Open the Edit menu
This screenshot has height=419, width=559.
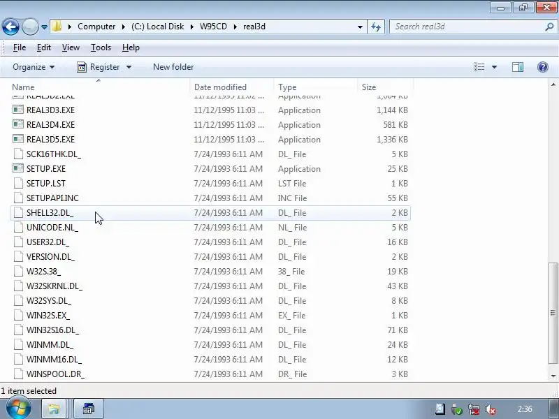44,47
